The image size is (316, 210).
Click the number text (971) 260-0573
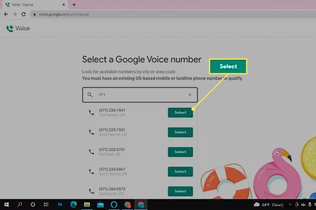(112, 189)
